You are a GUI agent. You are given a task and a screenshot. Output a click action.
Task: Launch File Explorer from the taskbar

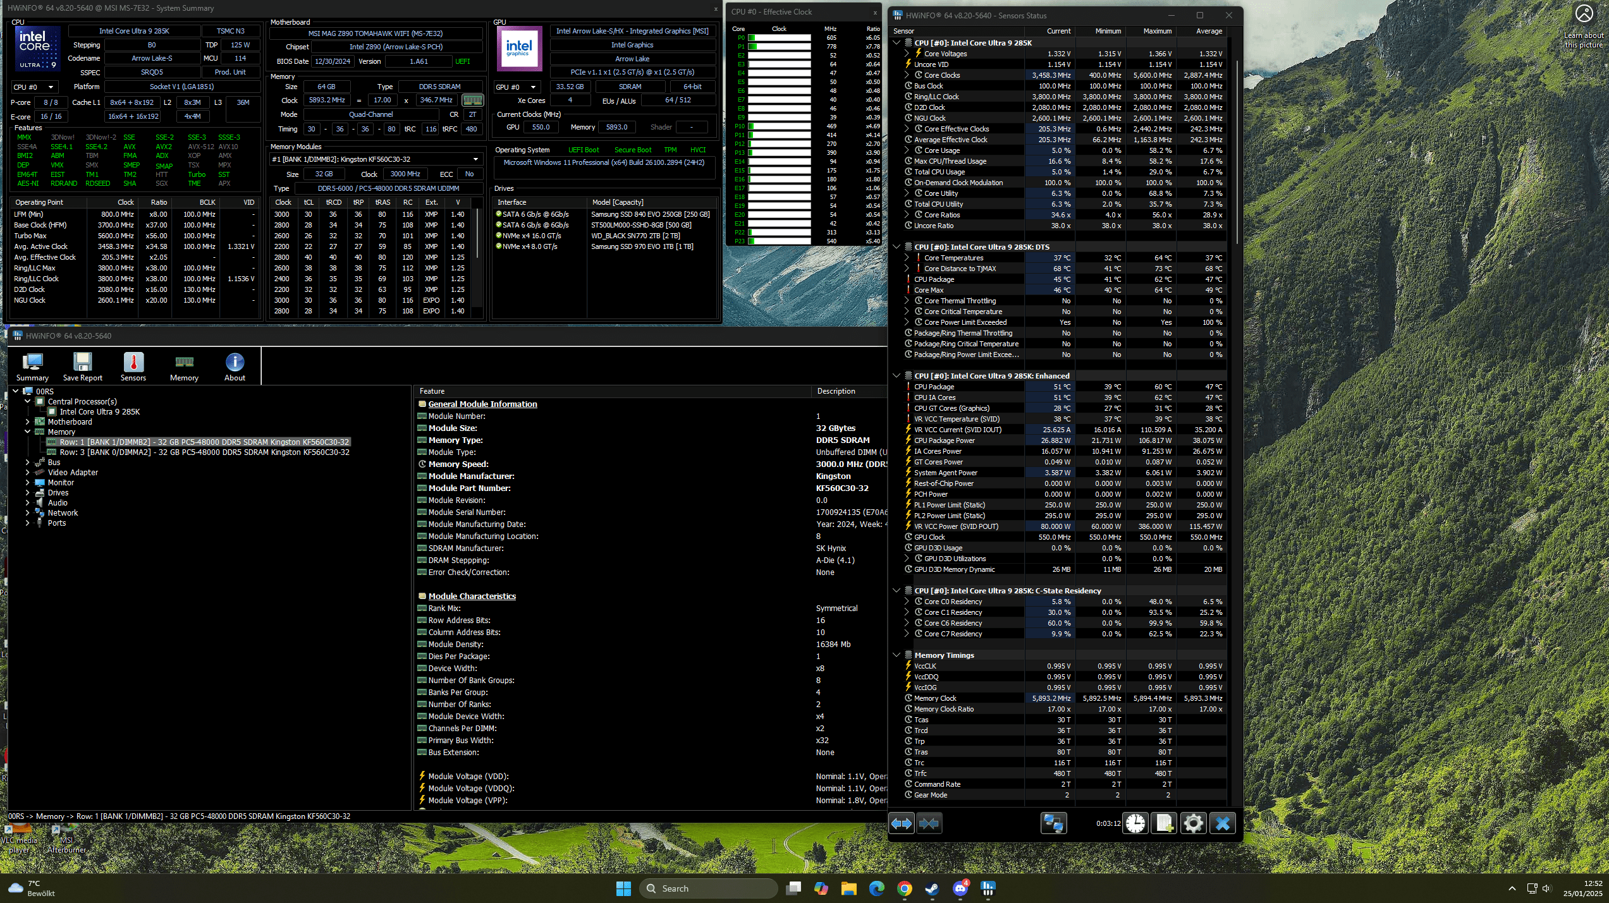click(x=848, y=888)
